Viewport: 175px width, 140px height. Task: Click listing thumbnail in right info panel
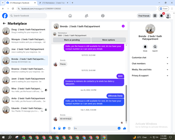(x=150, y=29)
